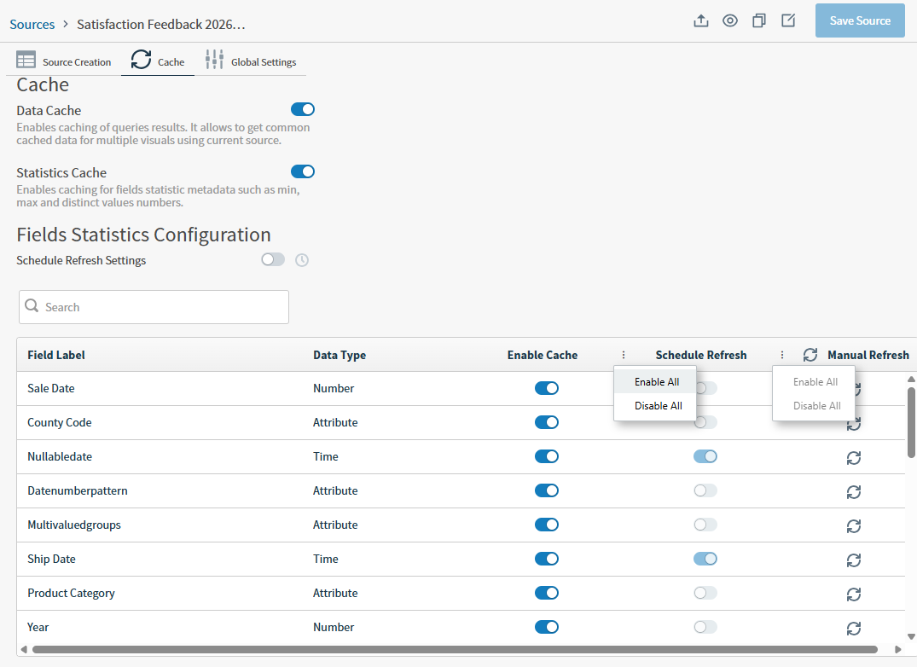
Task: Click the table scroll-down arrow
Action: pos(911,636)
